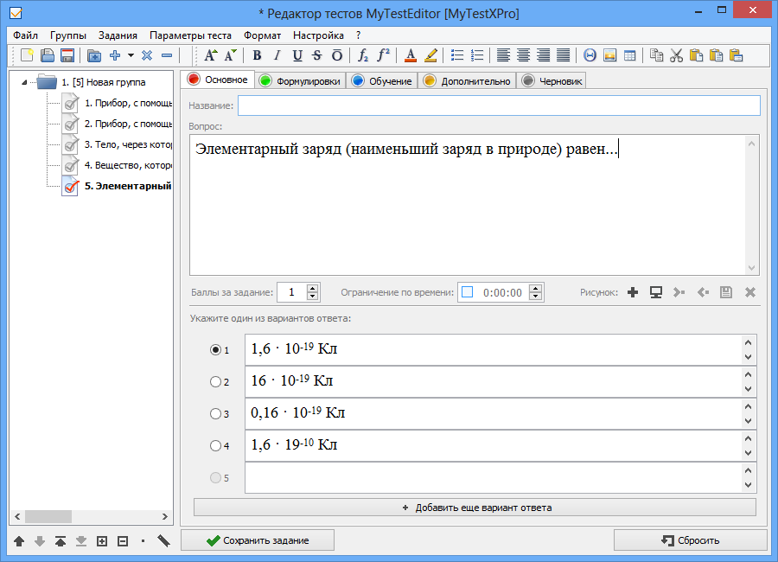Insert a bulleted list

pyautogui.click(x=457, y=55)
